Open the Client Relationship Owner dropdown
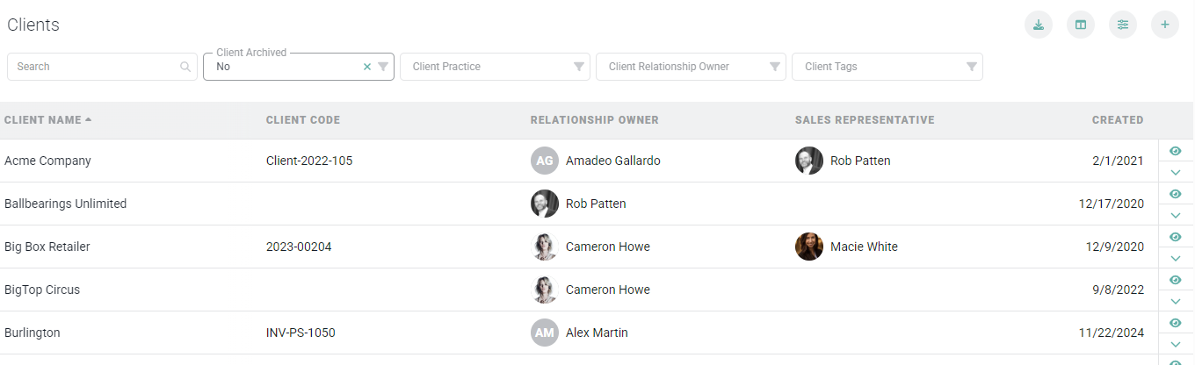1195x365 pixels. 690,67
